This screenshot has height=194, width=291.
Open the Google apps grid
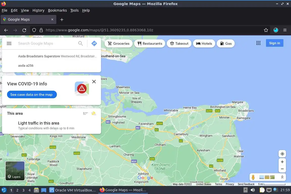click(258, 43)
